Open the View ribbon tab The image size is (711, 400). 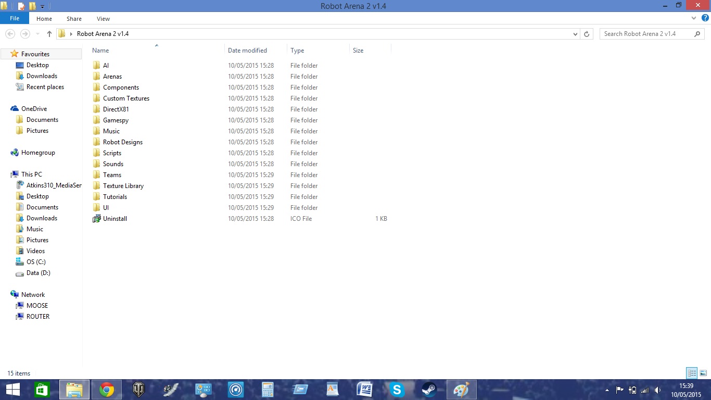[x=103, y=19]
